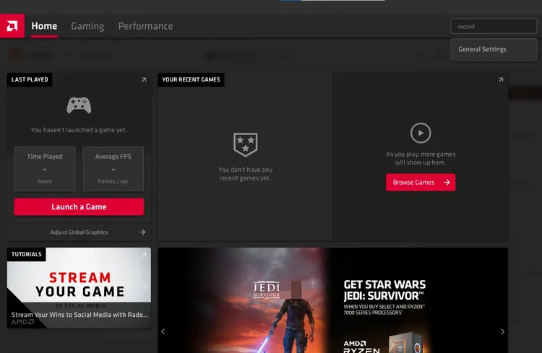This screenshot has height=353, width=542.
Task: Go to previous promotional banner slide
Action: point(163,331)
